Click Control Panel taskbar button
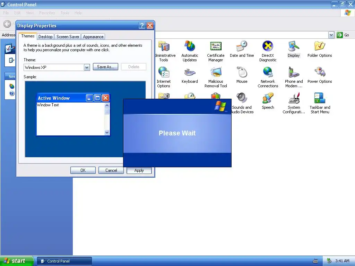 coord(64,261)
